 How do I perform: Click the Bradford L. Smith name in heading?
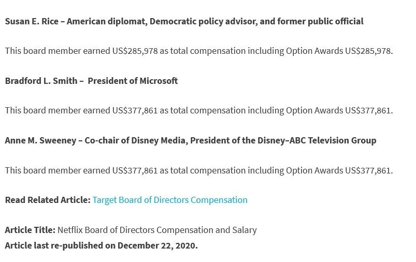pos(41,81)
